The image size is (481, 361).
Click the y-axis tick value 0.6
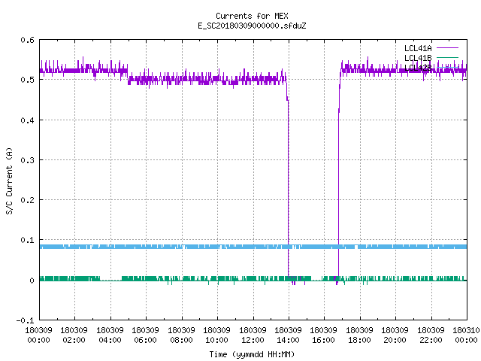[x=27, y=40]
